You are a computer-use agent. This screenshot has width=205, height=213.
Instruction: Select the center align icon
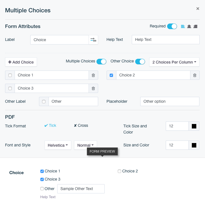189,26
